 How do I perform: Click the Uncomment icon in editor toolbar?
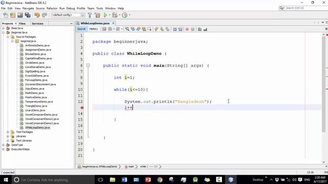205,29
